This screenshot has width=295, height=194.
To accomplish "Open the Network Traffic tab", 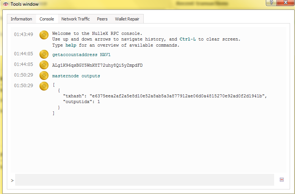I will pyautogui.click(x=75, y=19).
